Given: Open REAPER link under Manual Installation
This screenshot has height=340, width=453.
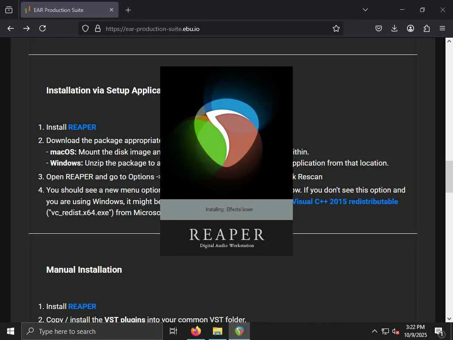Looking at the screenshot, I should coord(82,306).
